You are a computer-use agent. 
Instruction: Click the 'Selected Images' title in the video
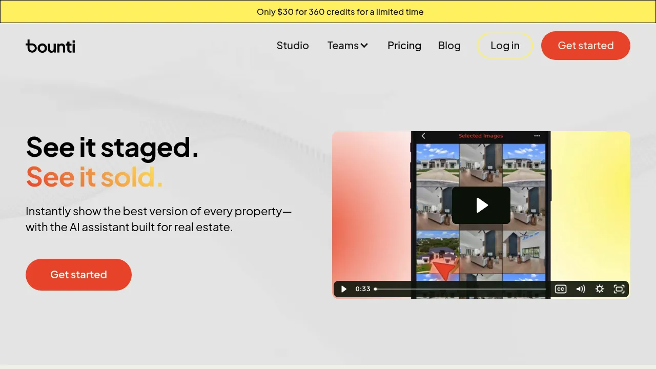coord(481,136)
